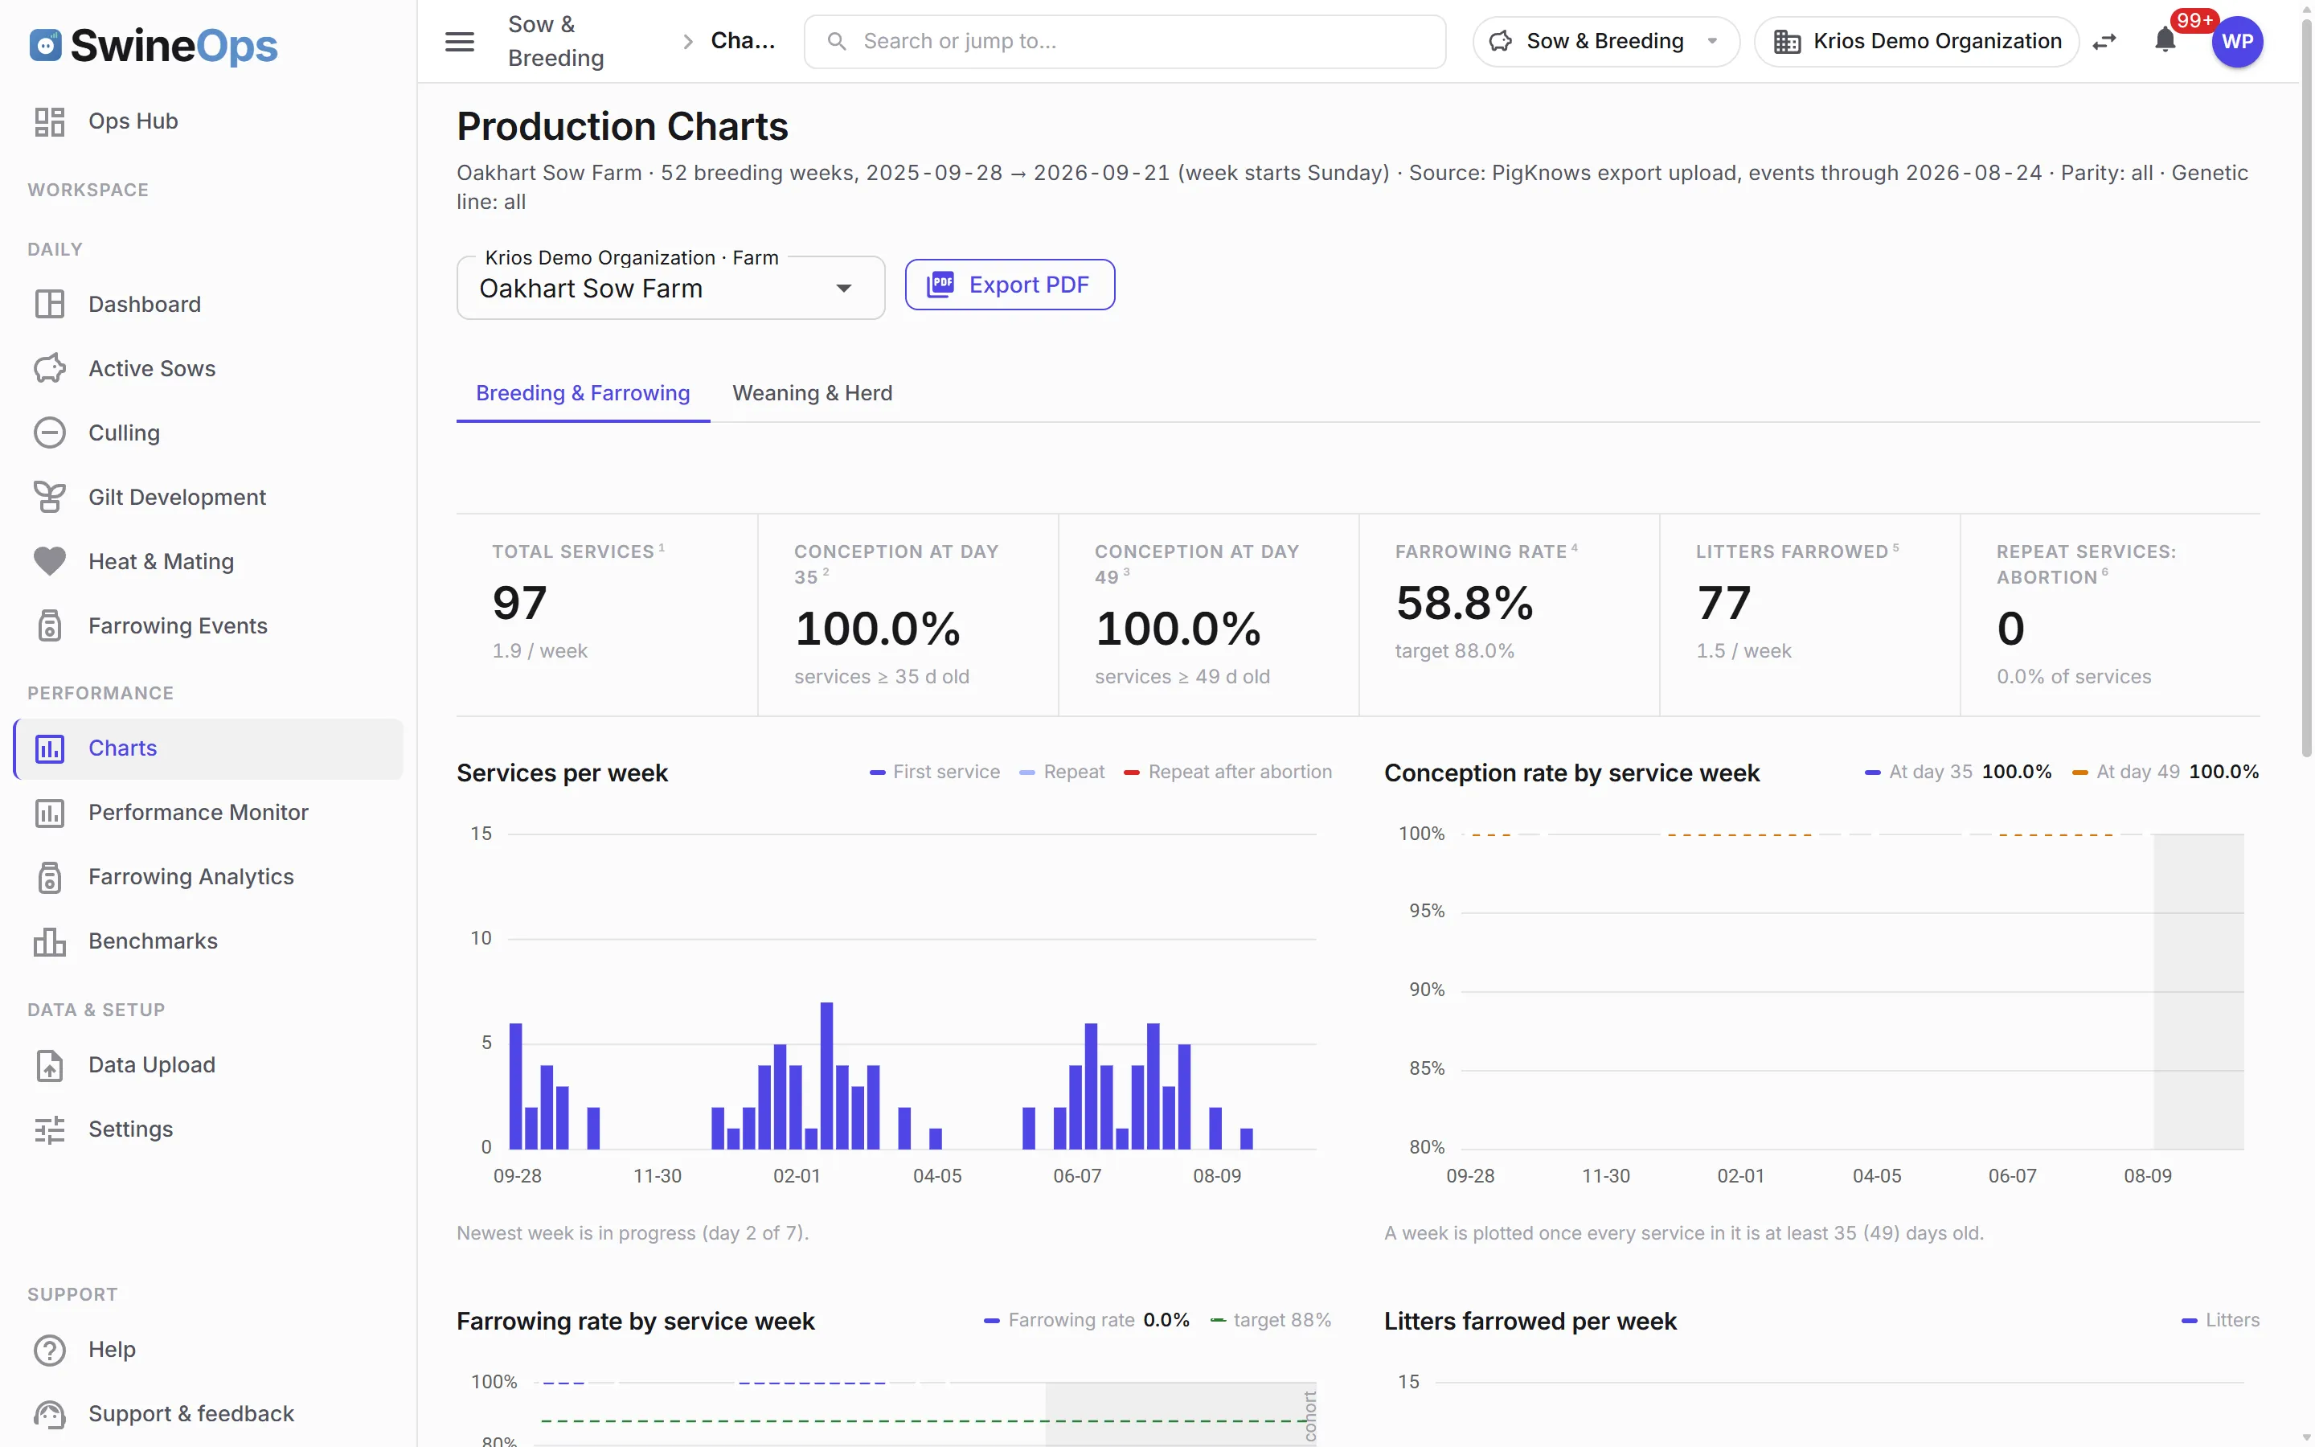Image resolution: width=2315 pixels, height=1447 pixels.
Task: Click the Litters legend color marker
Action: [x=2189, y=1322]
